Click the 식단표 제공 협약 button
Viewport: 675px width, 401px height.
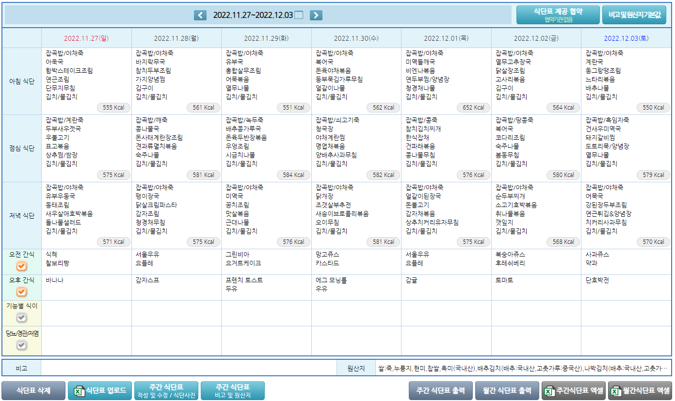(x=558, y=15)
